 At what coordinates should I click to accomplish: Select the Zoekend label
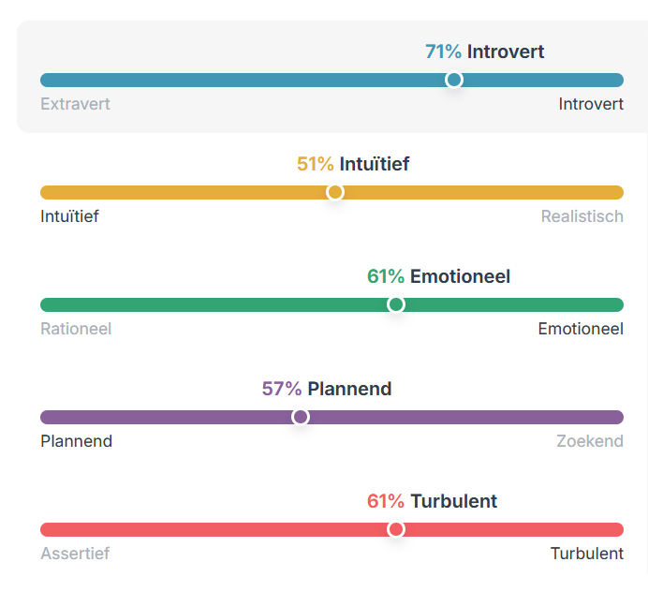point(590,441)
